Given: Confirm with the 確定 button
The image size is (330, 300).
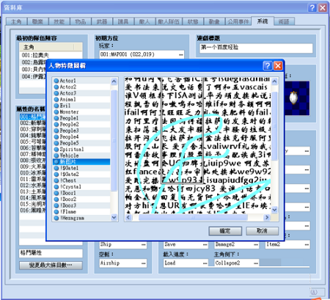Looking at the screenshot, I should (x=225, y=231).
